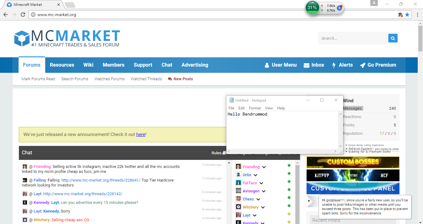Click the blue bookmark star
423x224 pixels.
pyautogui.click(x=407, y=15)
